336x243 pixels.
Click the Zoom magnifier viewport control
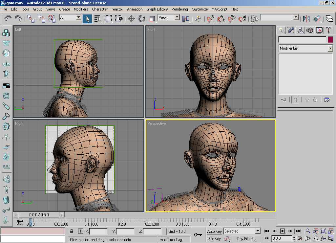point(308,231)
